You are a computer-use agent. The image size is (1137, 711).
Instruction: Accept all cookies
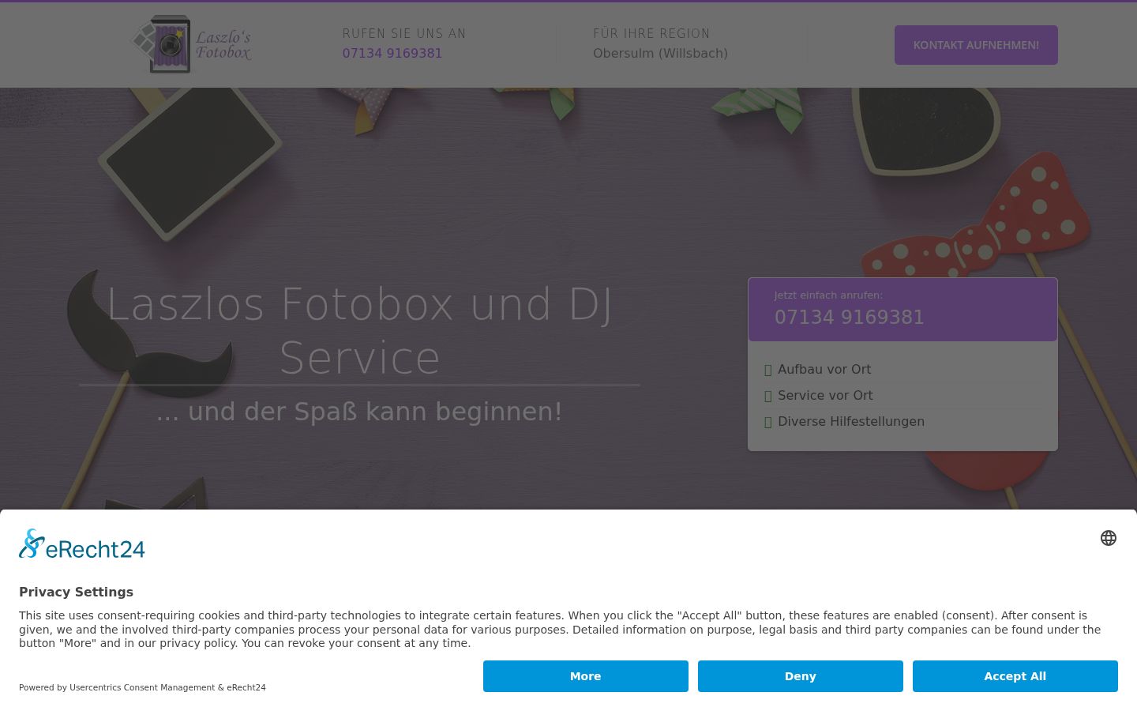[x=1015, y=676]
